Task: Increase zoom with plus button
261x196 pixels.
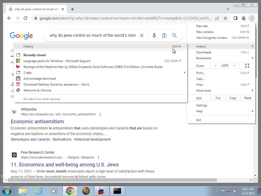Action: pyautogui.click(x=234, y=66)
